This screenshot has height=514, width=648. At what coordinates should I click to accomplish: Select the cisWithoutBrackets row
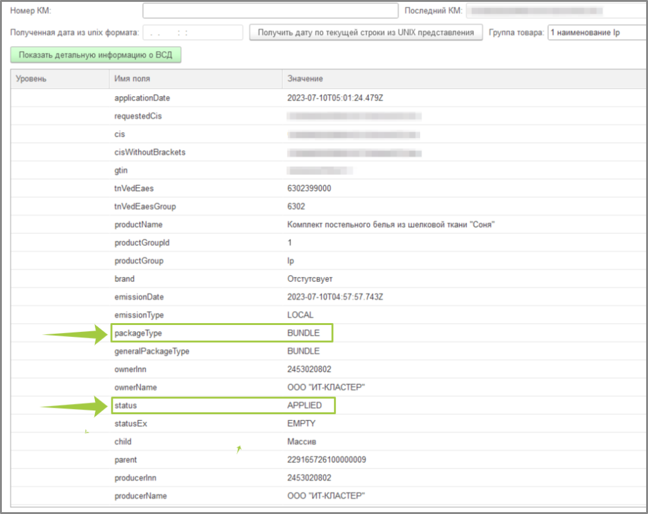pos(328,152)
